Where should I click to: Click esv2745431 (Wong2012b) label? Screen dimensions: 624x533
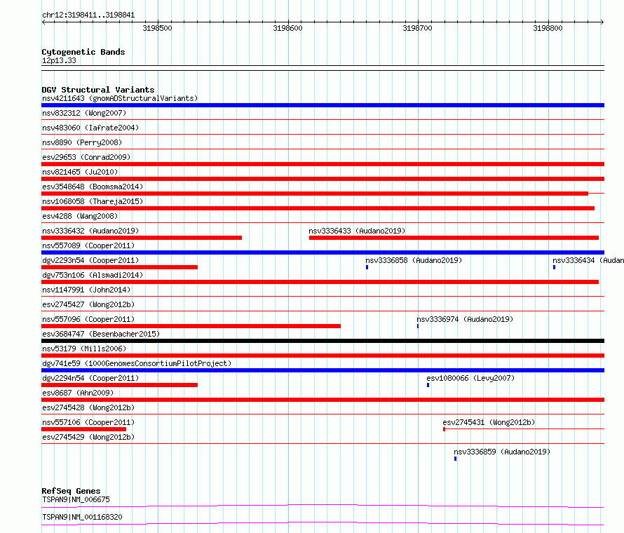489,422
